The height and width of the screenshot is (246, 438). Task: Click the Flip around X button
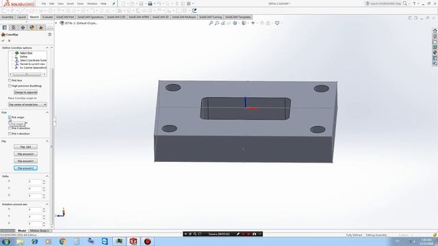coord(25,154)
